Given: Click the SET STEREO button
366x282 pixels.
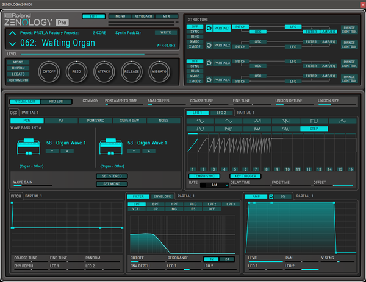Looking at the screenshot, I should tap(112, 176).
